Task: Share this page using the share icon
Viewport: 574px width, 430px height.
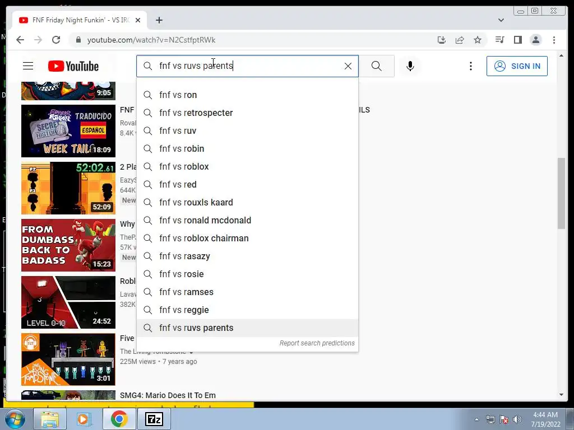Action: tap(460, 40)
